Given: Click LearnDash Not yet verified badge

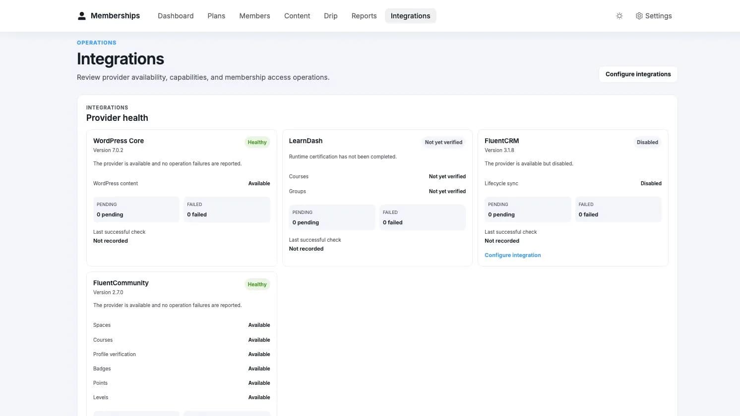Looking at the screenshot, I should point(443,142).
